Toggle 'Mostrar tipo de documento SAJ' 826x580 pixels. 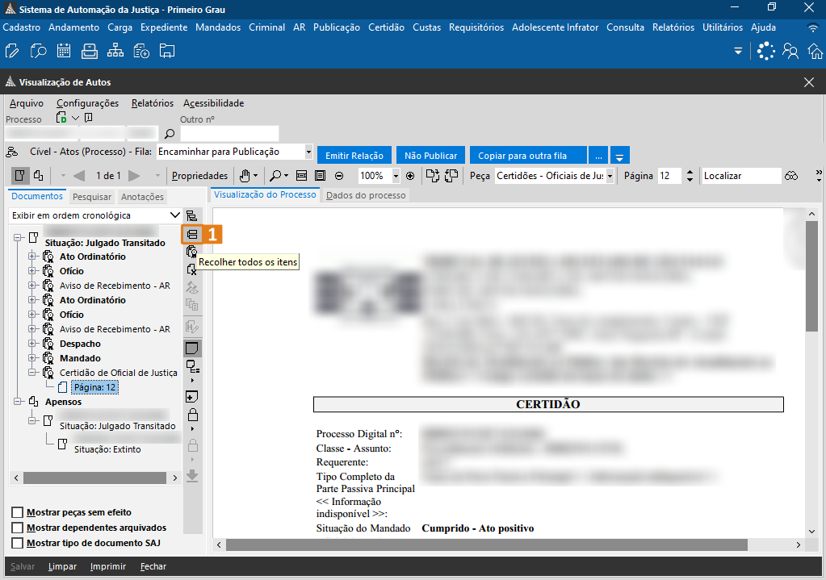17,543
